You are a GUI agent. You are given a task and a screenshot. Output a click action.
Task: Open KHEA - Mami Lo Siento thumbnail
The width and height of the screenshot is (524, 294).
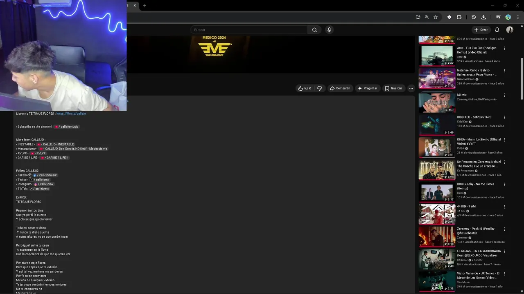coord(437,147)
